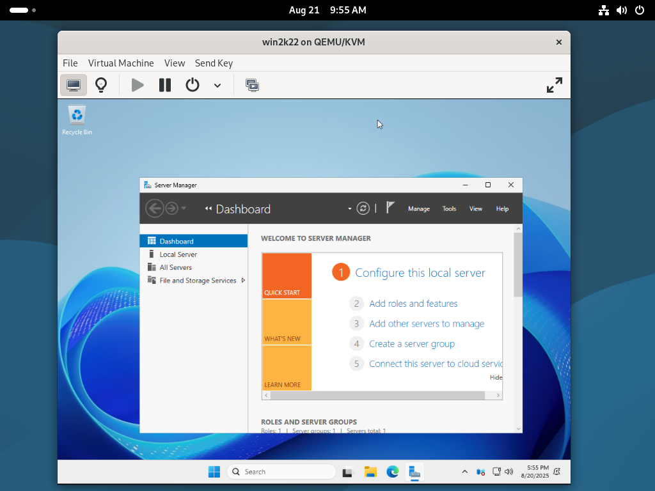Open virtual hardware details lightbulb icon
This screenshot has height=491, width=655.
101,85
